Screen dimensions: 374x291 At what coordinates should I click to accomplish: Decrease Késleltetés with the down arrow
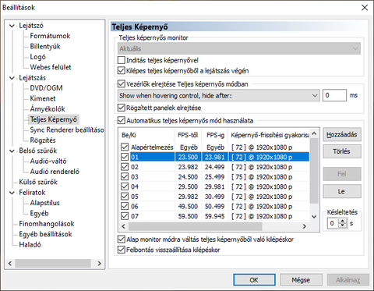[x=343, y=225]
